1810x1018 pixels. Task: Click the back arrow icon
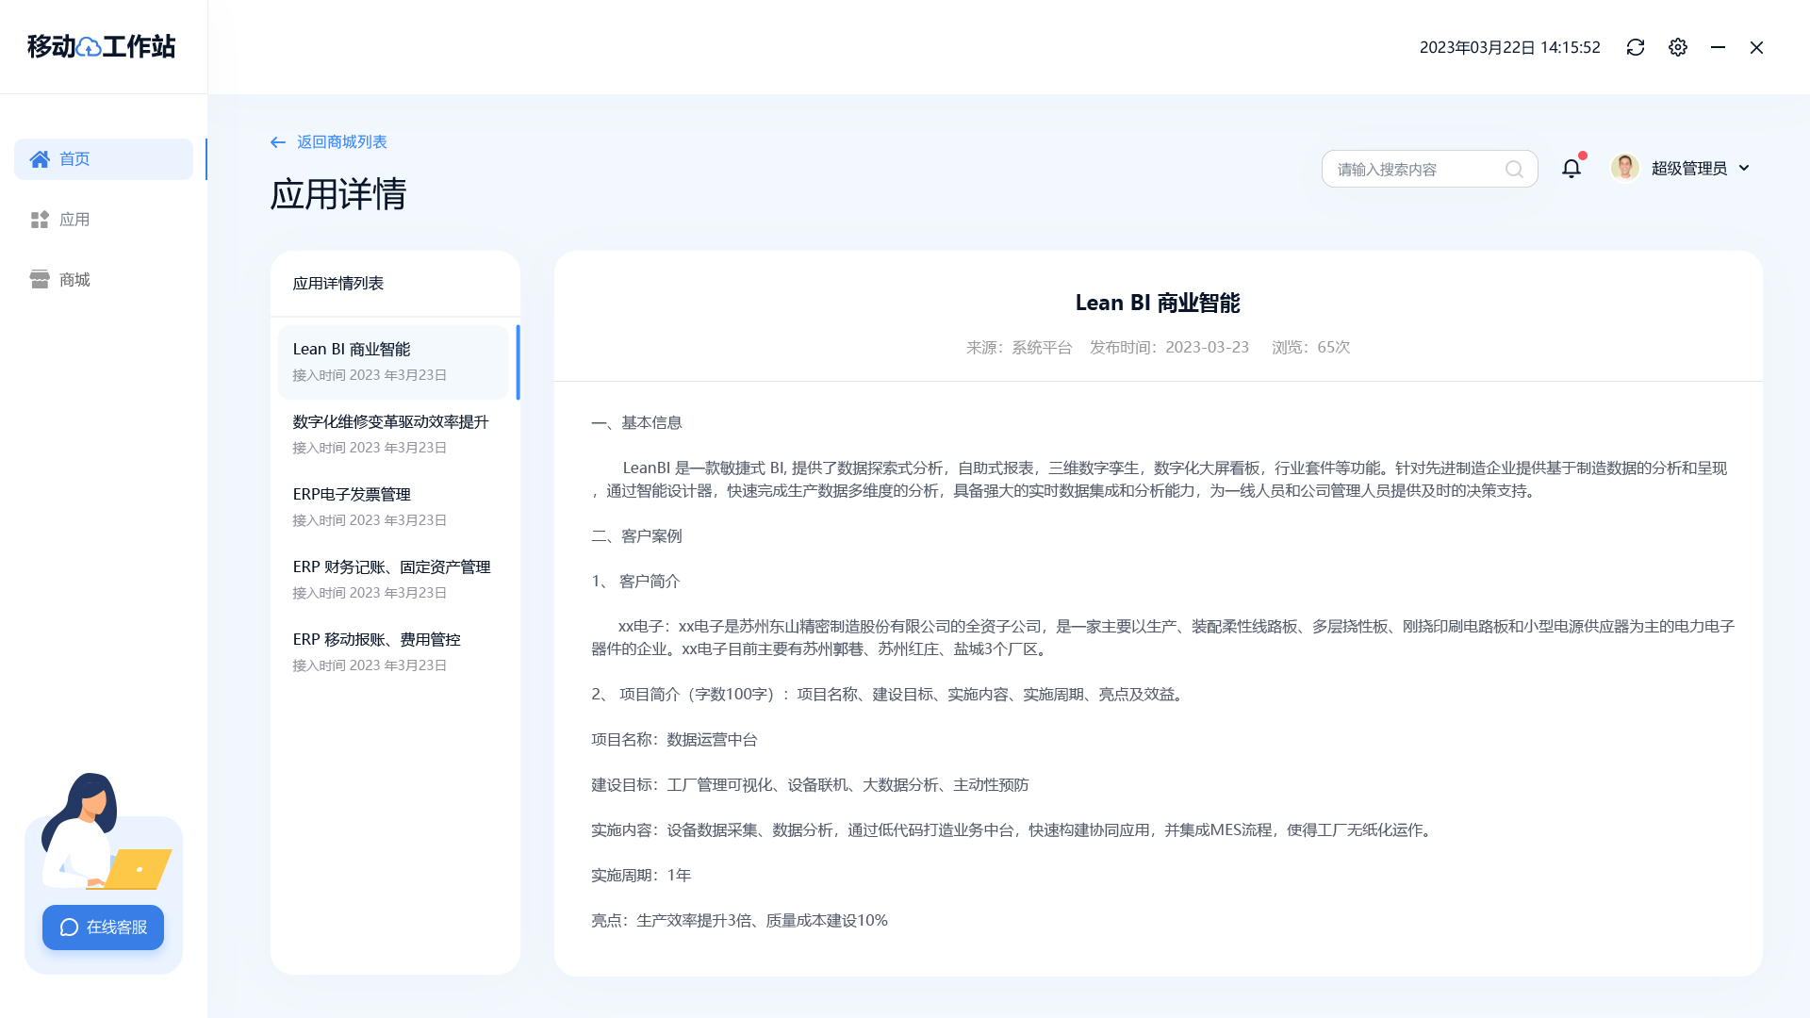point(277,142)
